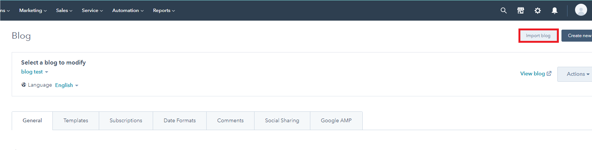Expand the Service dropdown menu
This screenshot has height=150, width=592.
point(92,10)
